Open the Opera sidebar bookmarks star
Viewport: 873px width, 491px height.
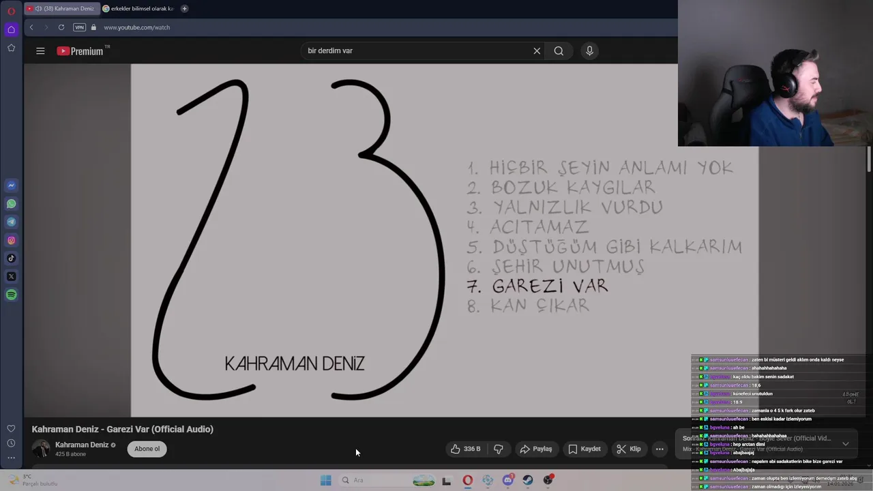click(11, 48)
